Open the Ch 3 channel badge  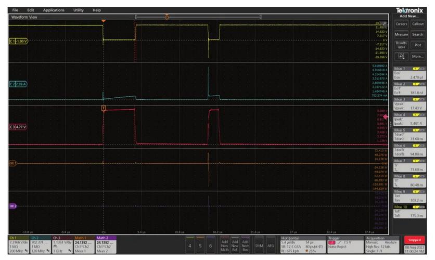62,244
